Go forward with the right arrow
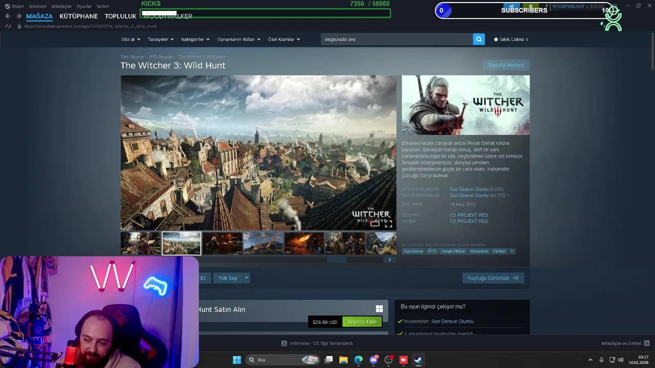Image resolution: width=655 pixels, height=368 pixels. pyautogui.click(x=18, y=16)
